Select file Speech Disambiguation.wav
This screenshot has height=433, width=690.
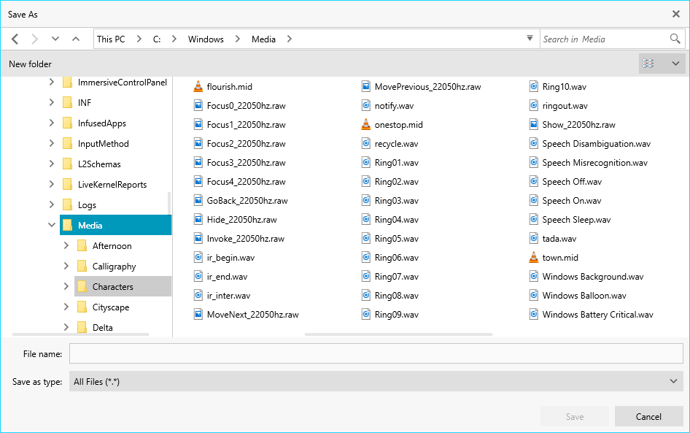coord(596,144)
